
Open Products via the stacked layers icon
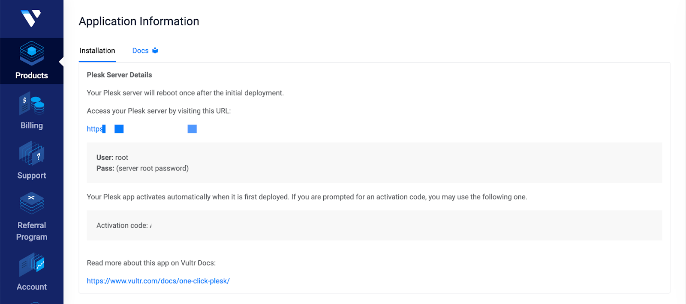(32, 53)
